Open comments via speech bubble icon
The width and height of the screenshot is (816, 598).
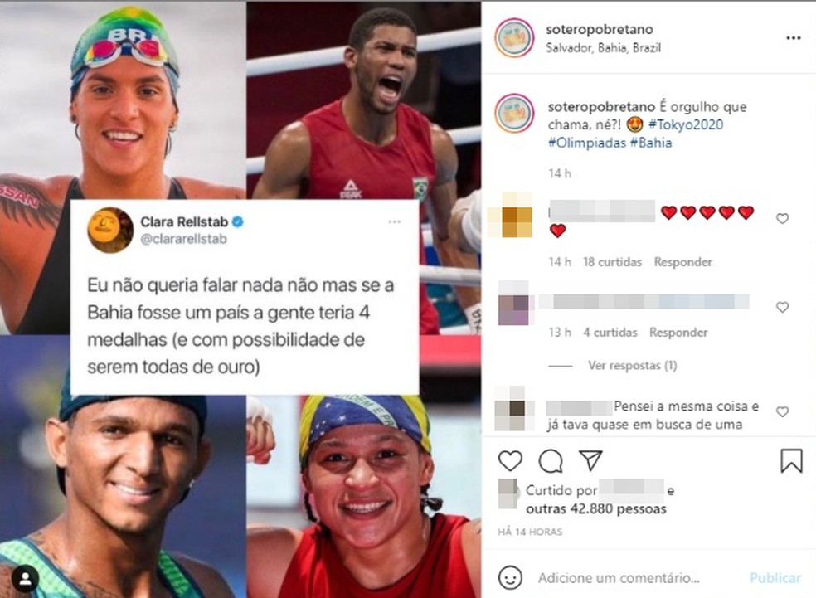coord(551,460)
